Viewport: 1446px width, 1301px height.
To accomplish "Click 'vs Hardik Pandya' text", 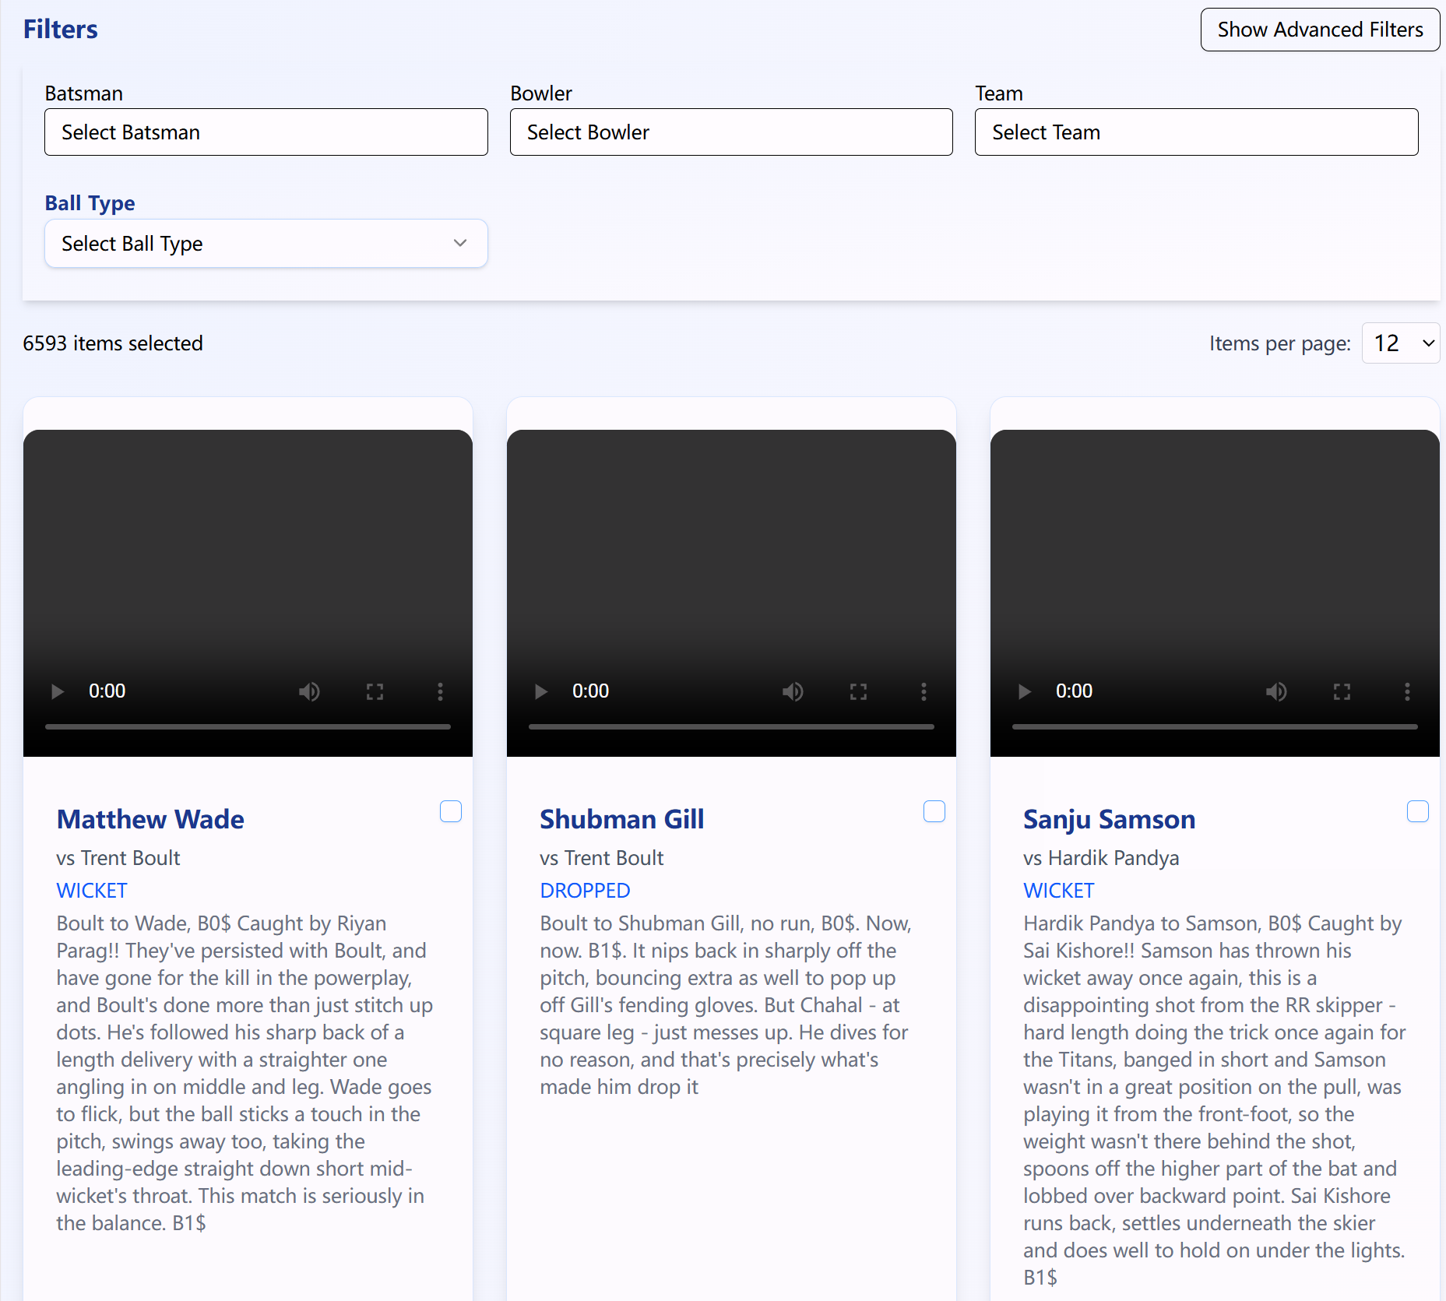I will (1101, 858).
